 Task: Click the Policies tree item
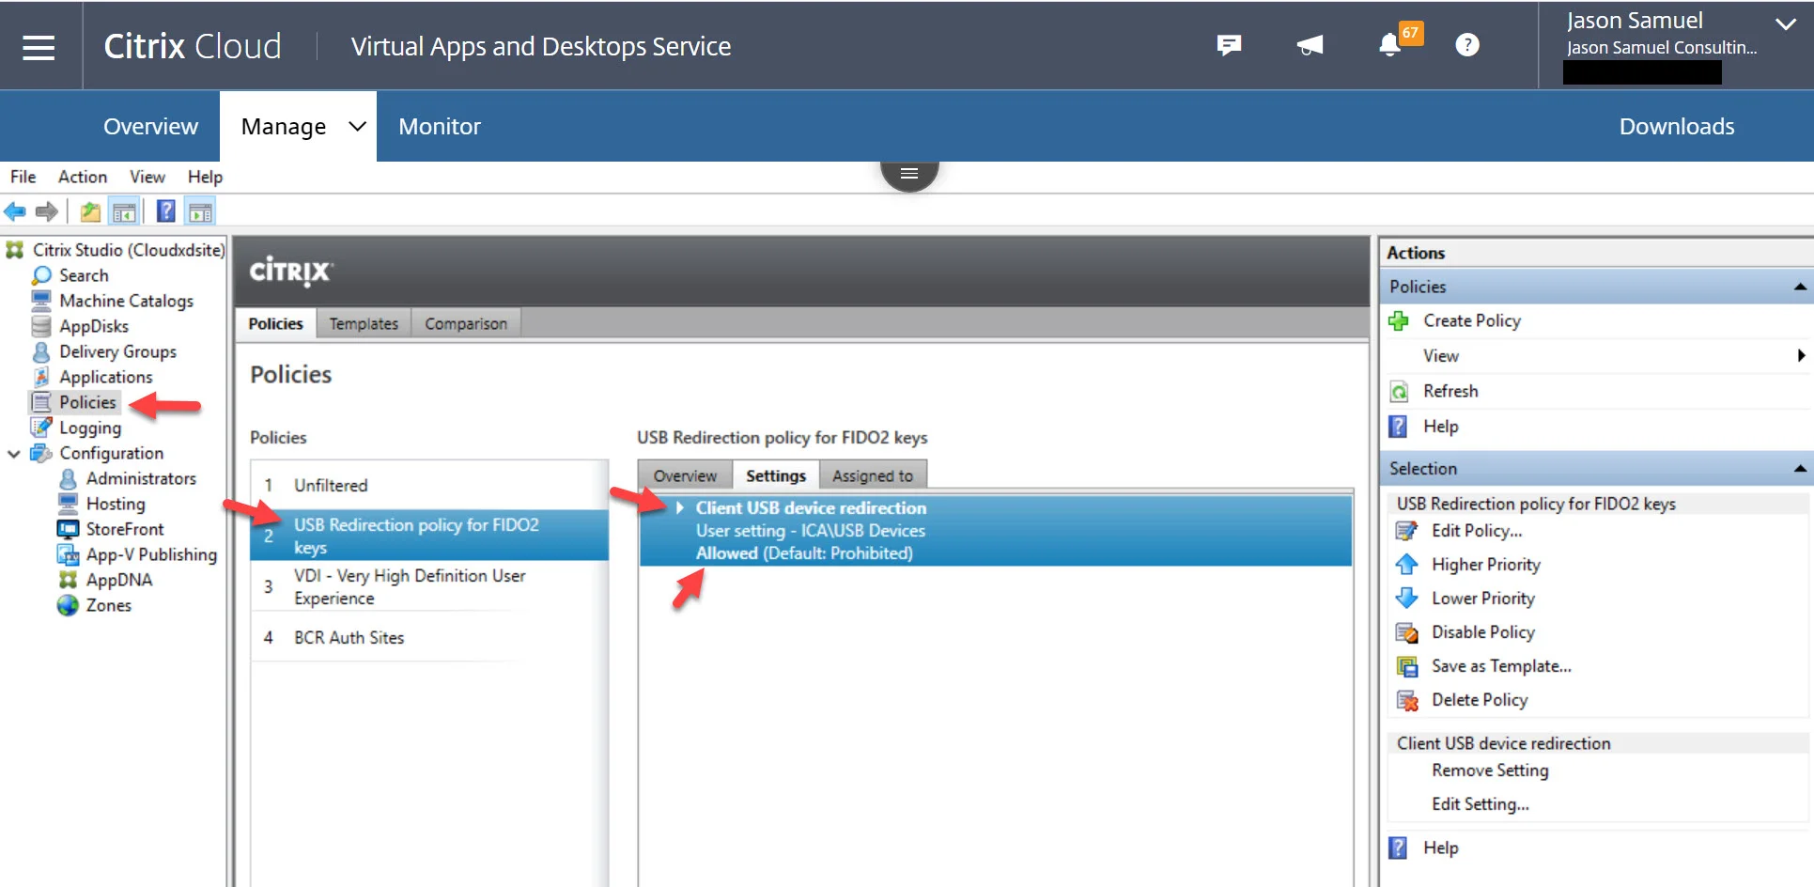coord(87,402)
